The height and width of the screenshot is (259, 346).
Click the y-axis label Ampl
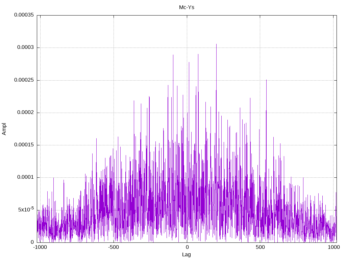click(4, 129)
